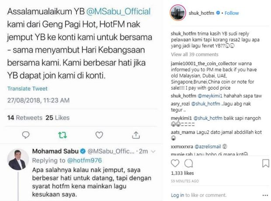271x201 pixels.
Task: Like the Instagram post via heart icon
Action: click(175, 163)
